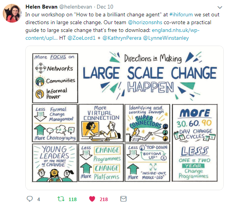Like the tweet with the heart icon
Image resolution: width=226 pixels, height=205 pixels.
coord(92,199)
